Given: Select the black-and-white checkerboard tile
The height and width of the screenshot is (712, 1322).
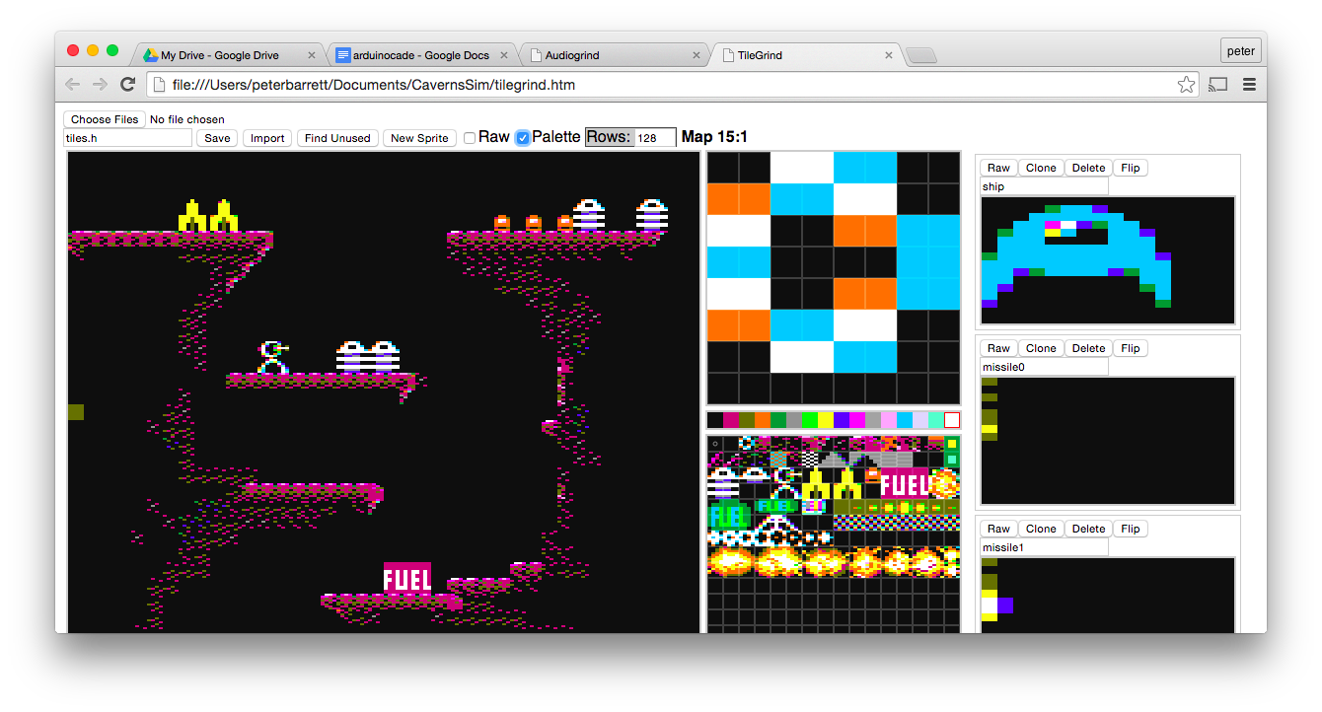Looking at the screenshot, I should point(810,460).
